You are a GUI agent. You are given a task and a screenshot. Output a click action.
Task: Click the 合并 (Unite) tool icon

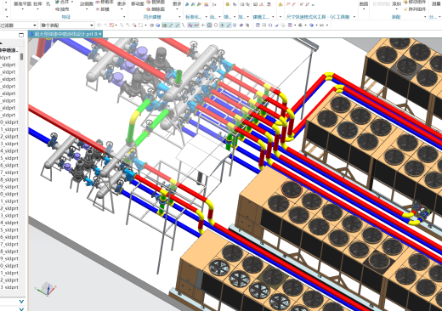click(x=58, y=2)
